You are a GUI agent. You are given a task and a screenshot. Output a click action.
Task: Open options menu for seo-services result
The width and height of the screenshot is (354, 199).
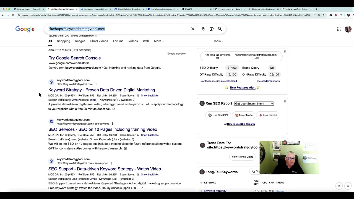click(112, 124)
